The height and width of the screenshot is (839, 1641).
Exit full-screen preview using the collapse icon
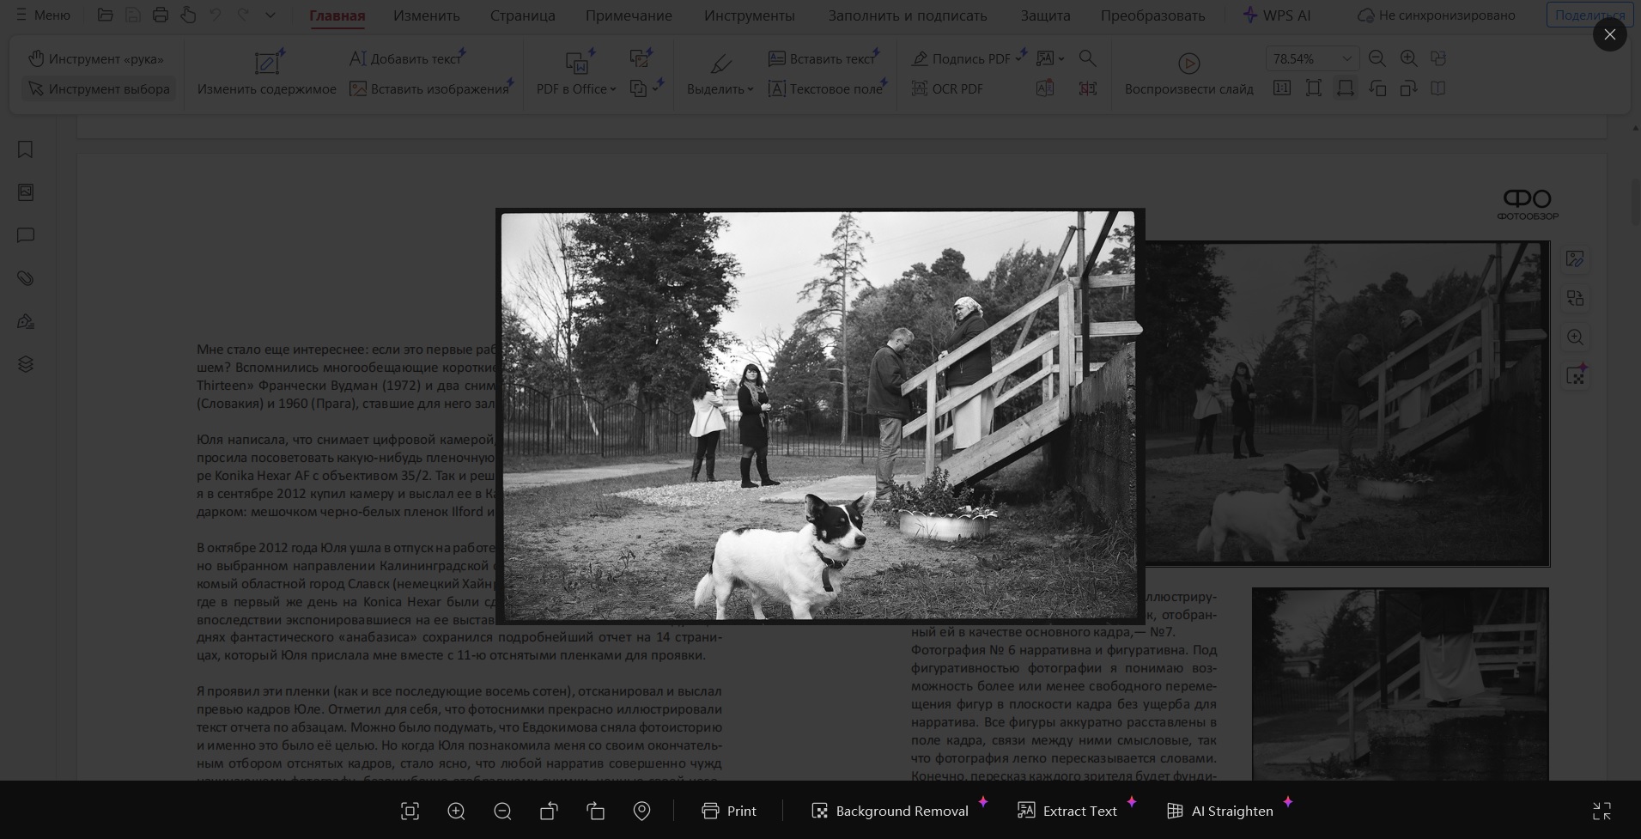(x=1601, y=811)
